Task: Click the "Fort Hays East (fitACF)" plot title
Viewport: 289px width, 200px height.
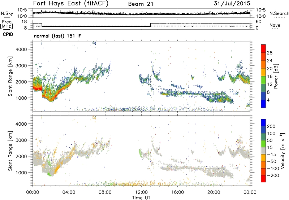Action: coord(71,3)
